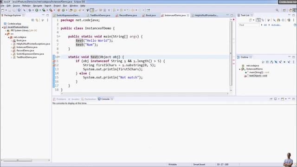Click the Run External Tools toolbar icon

(51, 10)
